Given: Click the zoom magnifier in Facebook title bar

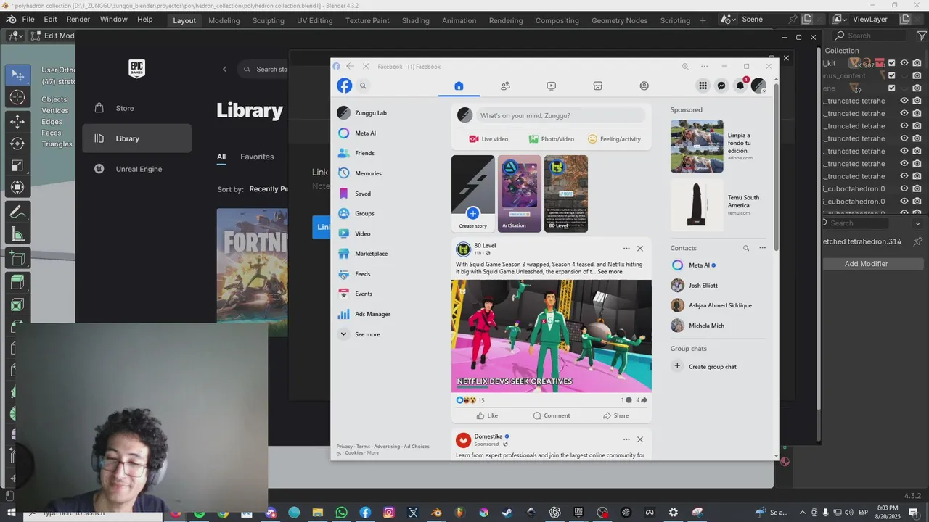Looking at the screenshot, I should click(x=685, y=66).
